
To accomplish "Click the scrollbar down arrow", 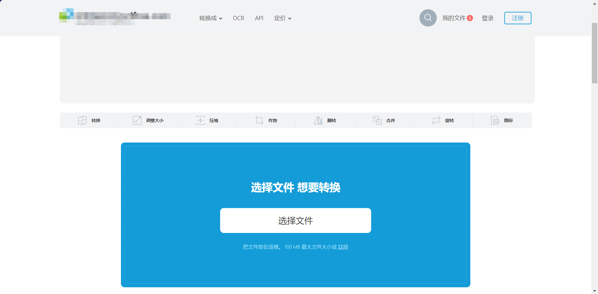I will (x=594, y=291).
